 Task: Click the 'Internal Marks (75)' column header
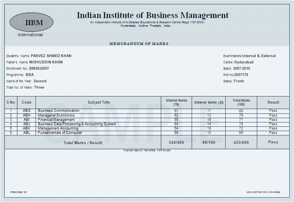pos(176,102)
